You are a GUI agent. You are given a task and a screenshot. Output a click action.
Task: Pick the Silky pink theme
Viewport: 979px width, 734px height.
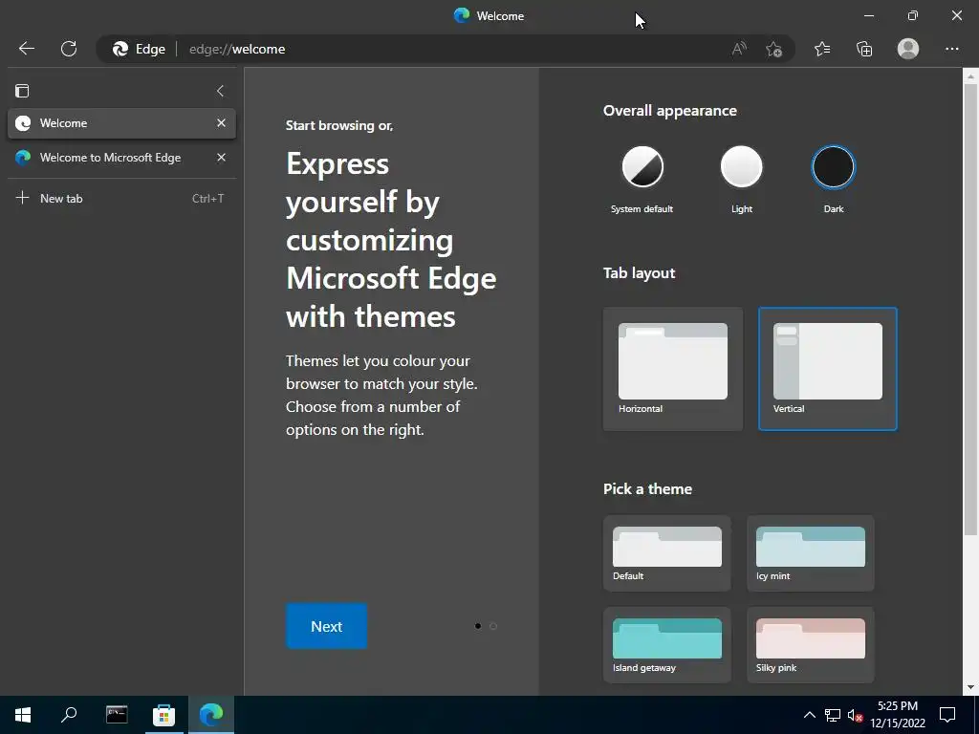tap(811, 645)
